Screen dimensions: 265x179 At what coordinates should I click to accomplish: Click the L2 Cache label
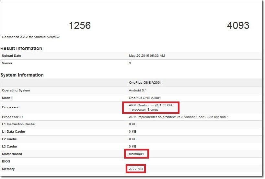9,139
